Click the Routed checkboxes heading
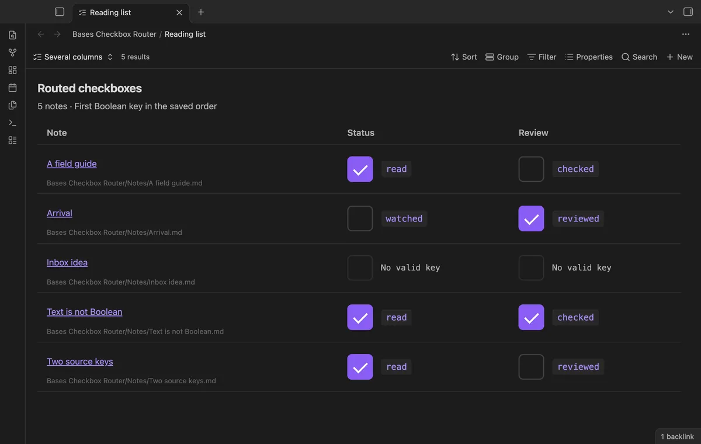 point(90,88)
